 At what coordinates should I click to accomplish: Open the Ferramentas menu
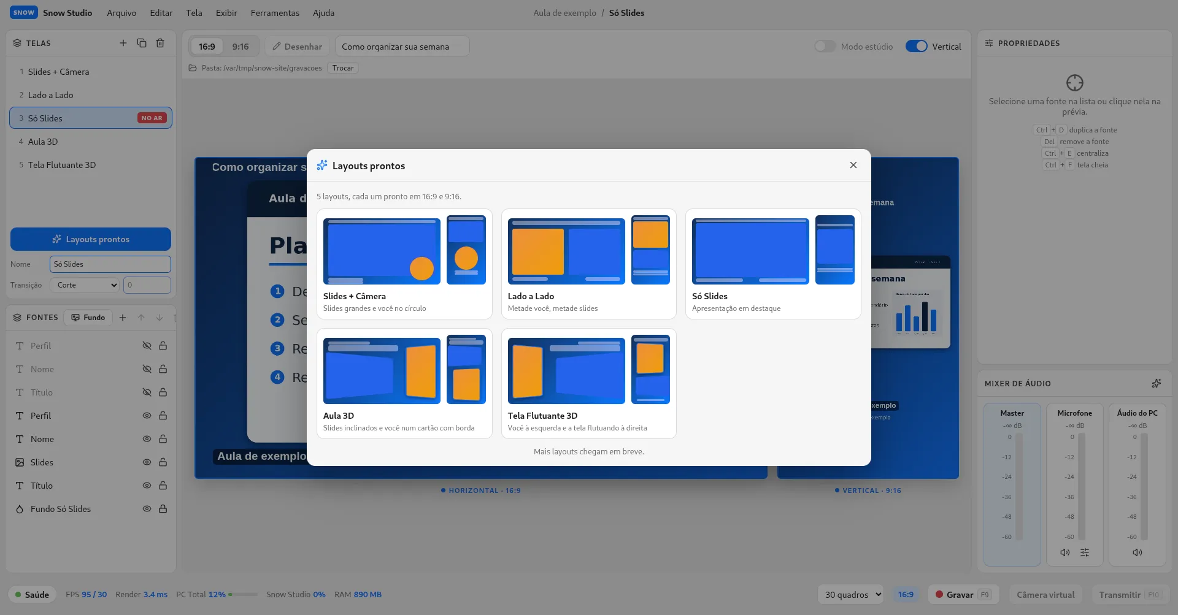coord(275,13)
